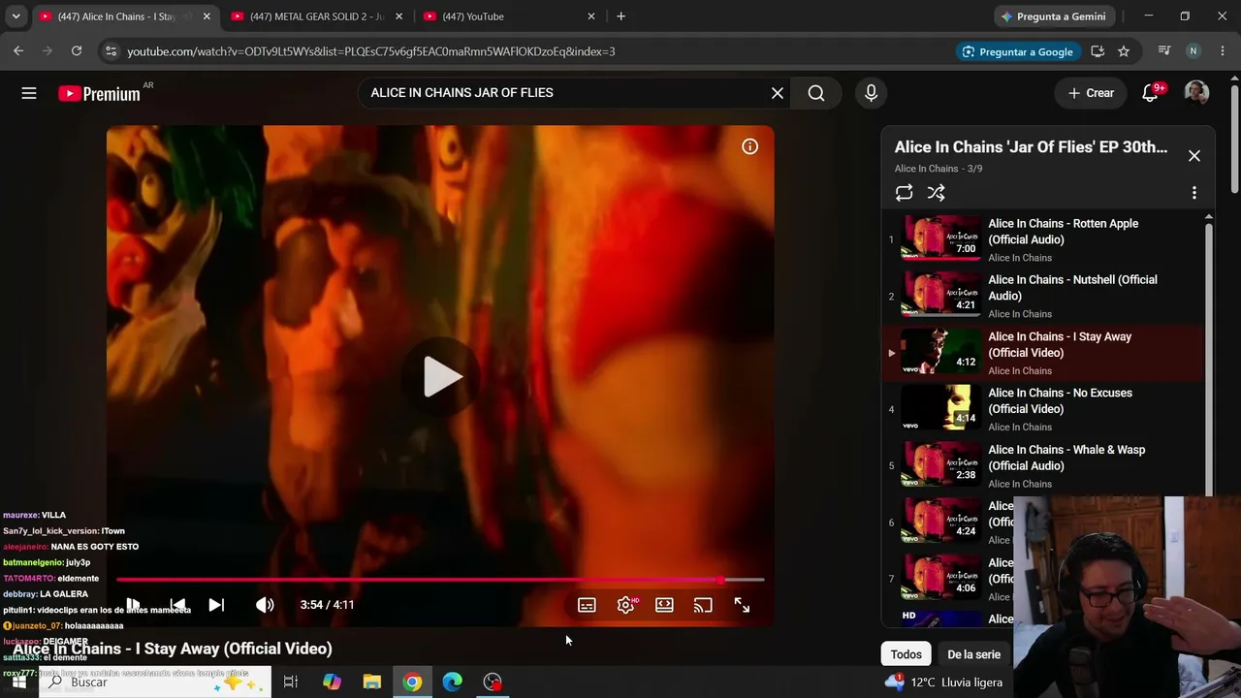Screen dimensions: 1241x698
Task: Select the Todos filter chip
Action: [907, 654]
